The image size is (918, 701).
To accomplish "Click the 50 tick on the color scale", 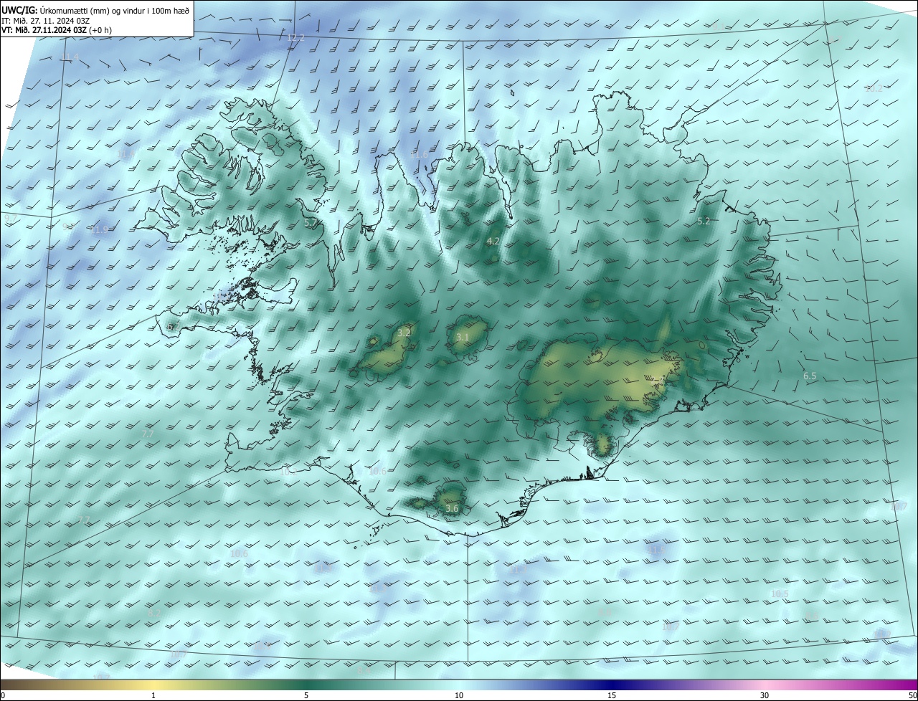I will pyautogui.click(x=912, y=695).
